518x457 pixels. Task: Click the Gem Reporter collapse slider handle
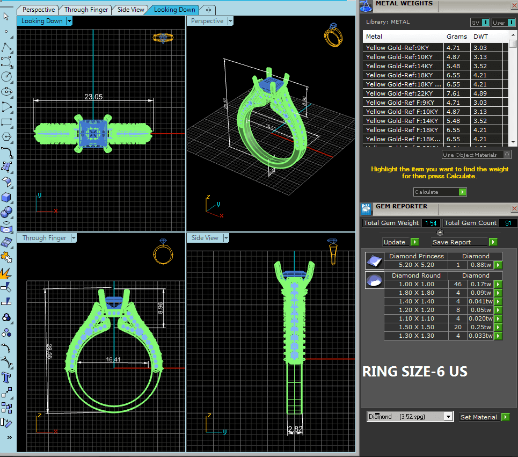tap(440, 233)
